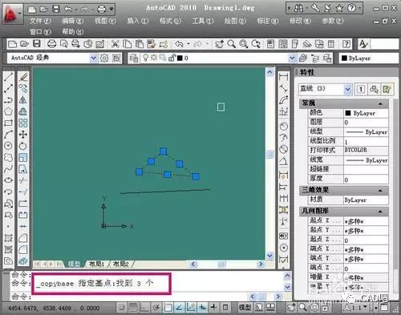Click the Save icon in standard toolbar
This screenshot has width=401, height=315.
coord(37,43)
